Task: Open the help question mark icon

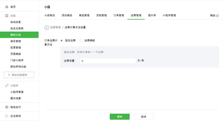Action: (217, 16)
